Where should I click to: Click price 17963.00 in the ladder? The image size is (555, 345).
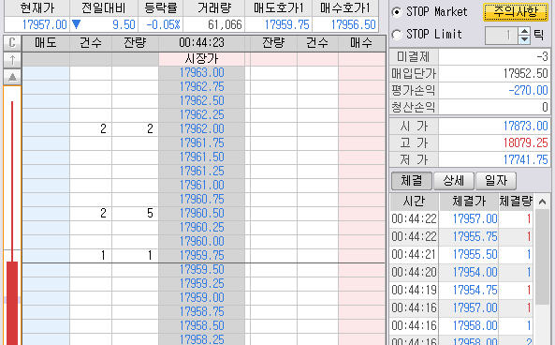click(x=202, y=73)
